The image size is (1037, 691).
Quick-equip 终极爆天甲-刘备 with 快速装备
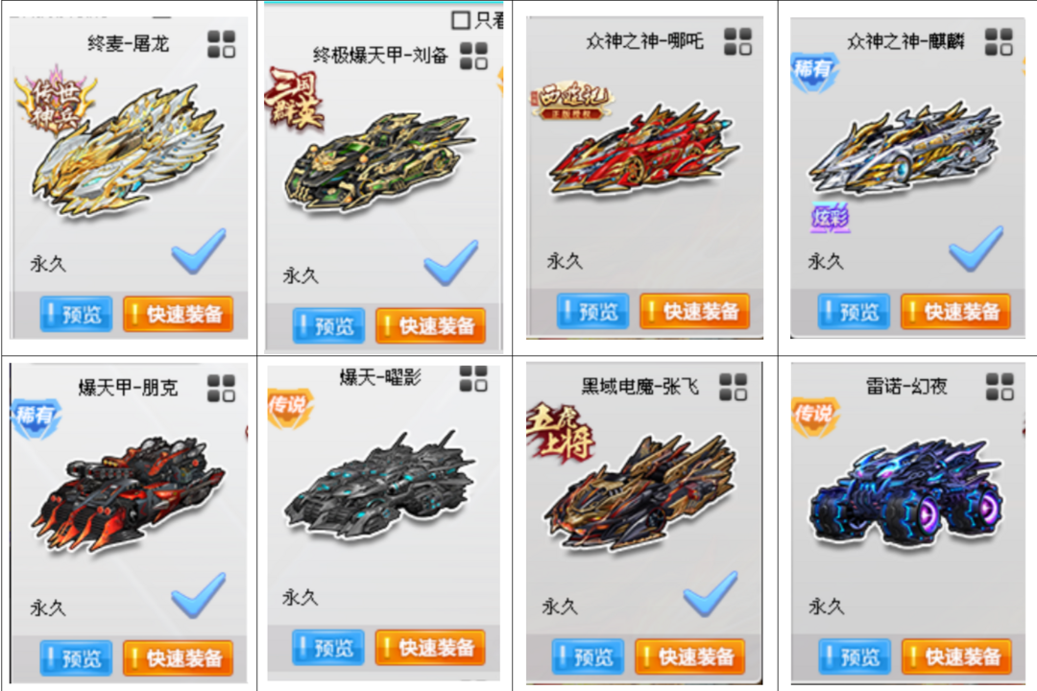pyautogui.click(x=430, y=325)
